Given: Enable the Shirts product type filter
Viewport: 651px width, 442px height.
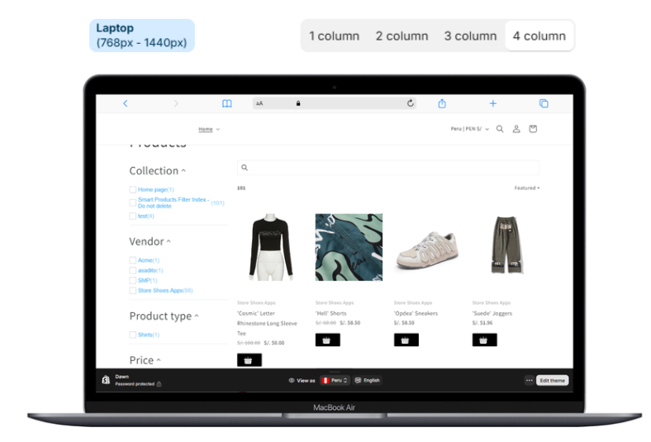Looking at the screenshot, I should [x=132, y=335].
